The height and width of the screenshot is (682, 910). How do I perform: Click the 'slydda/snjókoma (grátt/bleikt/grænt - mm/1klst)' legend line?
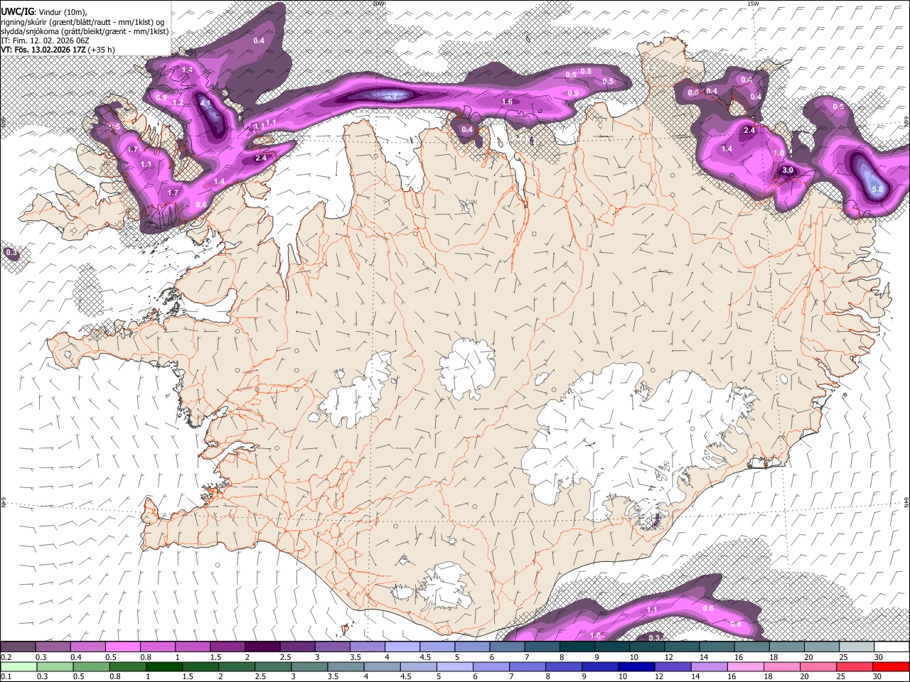[85, 31]
